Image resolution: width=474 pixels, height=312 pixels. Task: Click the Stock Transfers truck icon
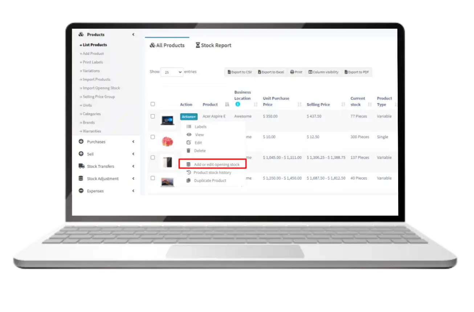click(x=81, y=166)
